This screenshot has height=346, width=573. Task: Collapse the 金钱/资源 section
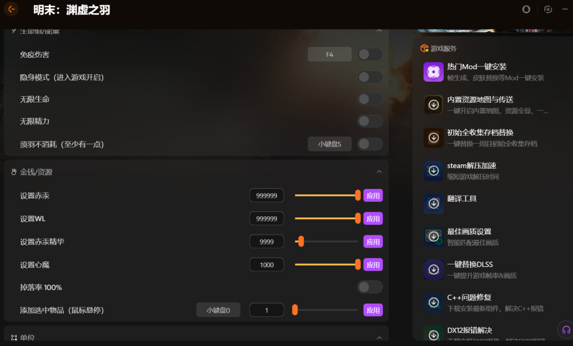coord(379,172)
